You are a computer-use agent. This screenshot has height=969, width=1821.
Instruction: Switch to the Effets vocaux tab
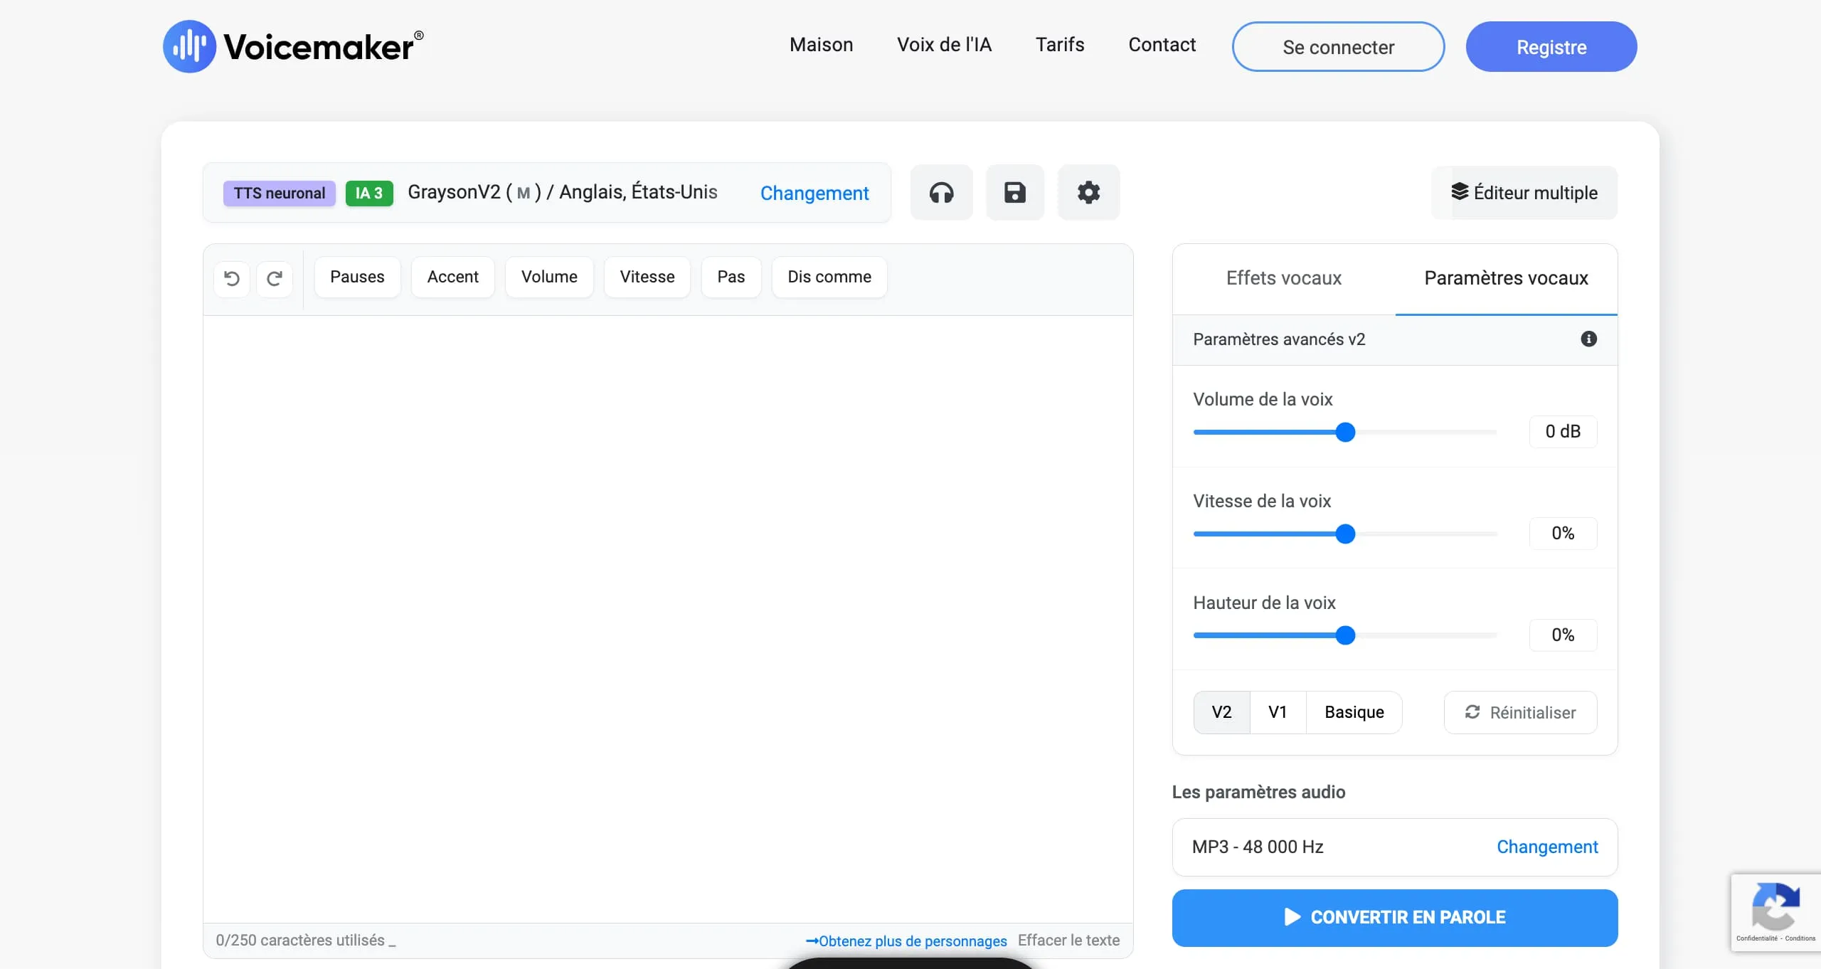click(1283, 278)
